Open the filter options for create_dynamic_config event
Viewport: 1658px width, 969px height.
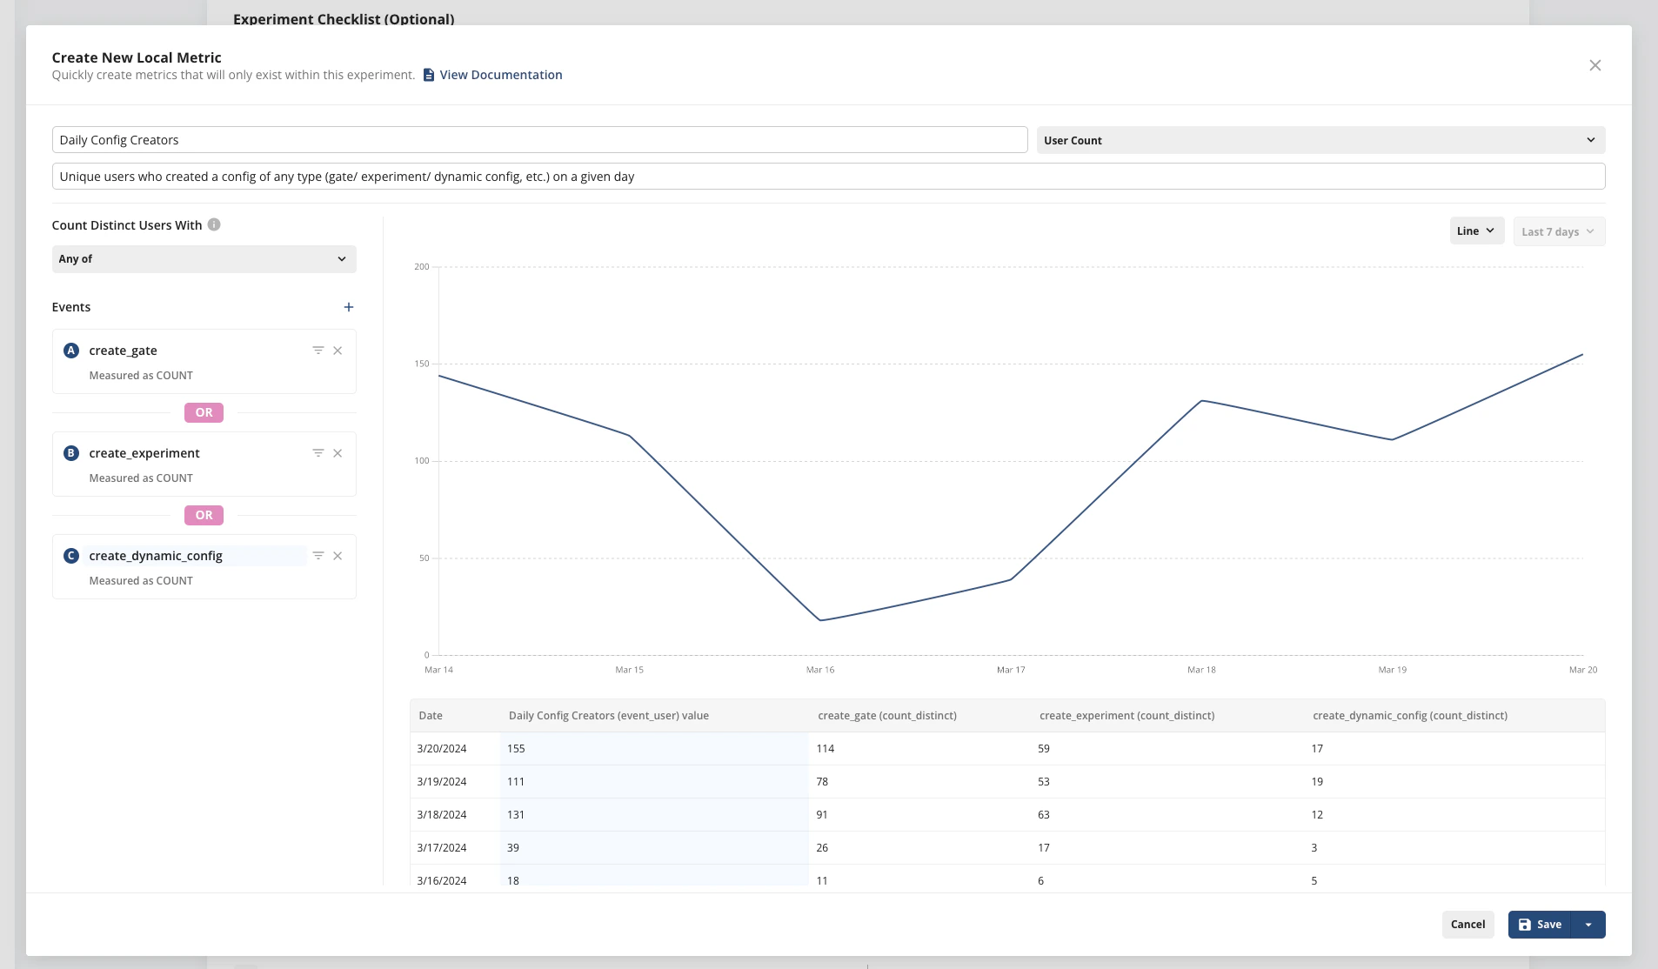[x=318, y=555]
